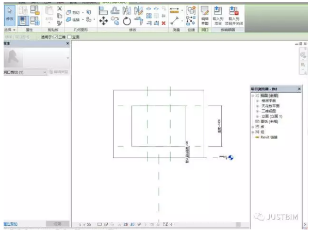Click the Match Type Properties icon
The image size is (312, 234).
[x=59, y=23]
